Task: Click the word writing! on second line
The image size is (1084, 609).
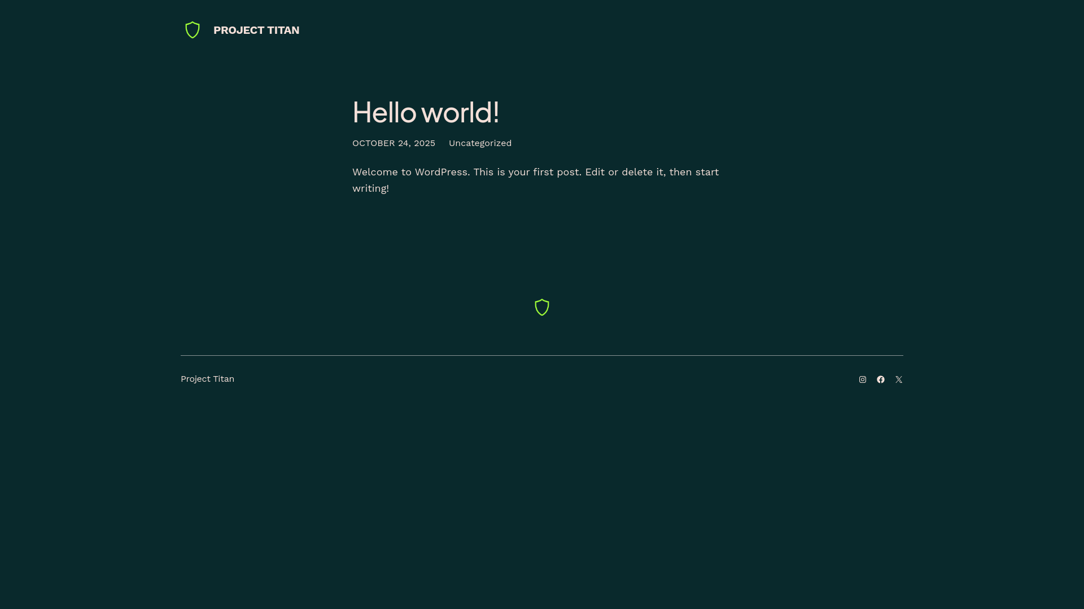Action: [370, 188]
